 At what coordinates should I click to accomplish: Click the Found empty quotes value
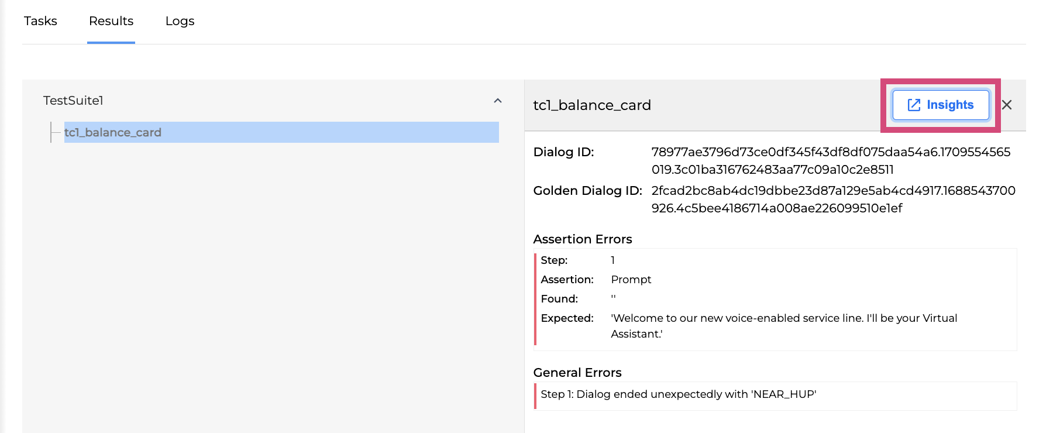[613, 298]
